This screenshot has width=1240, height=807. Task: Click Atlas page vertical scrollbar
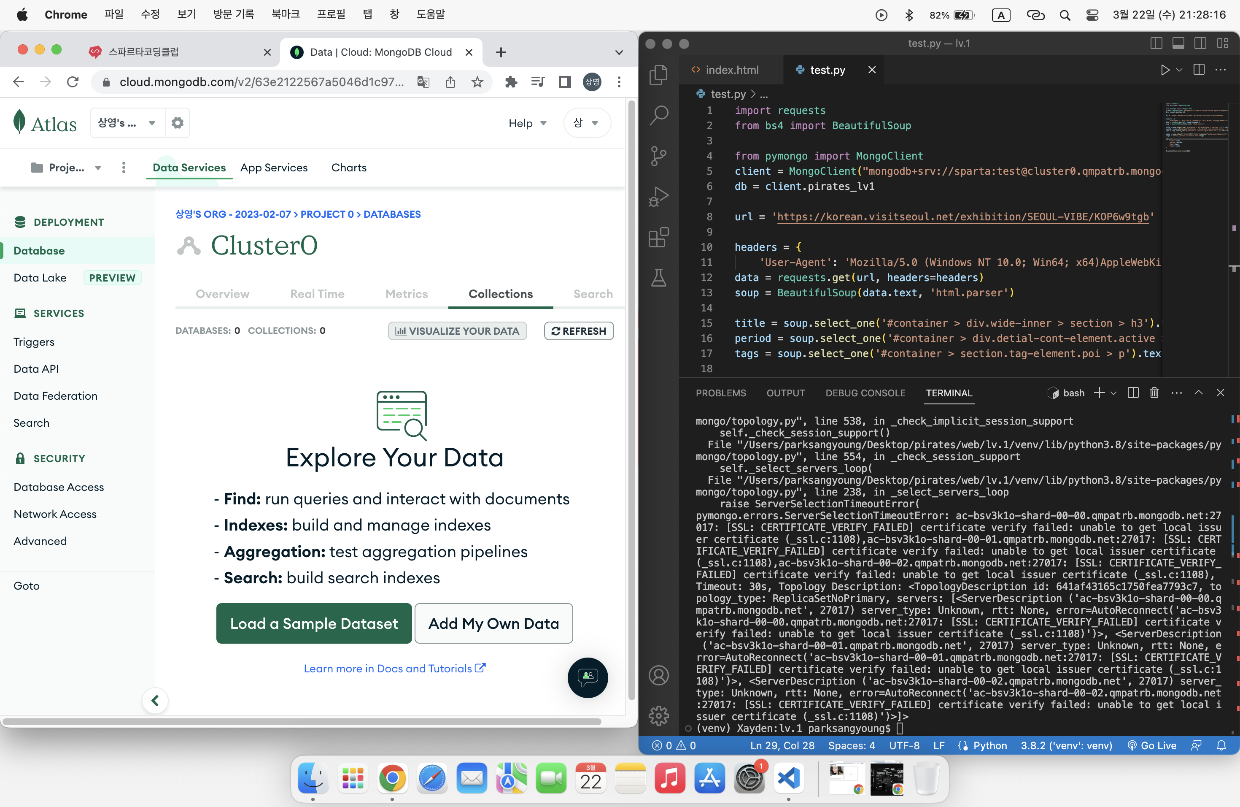pos(631,400)
